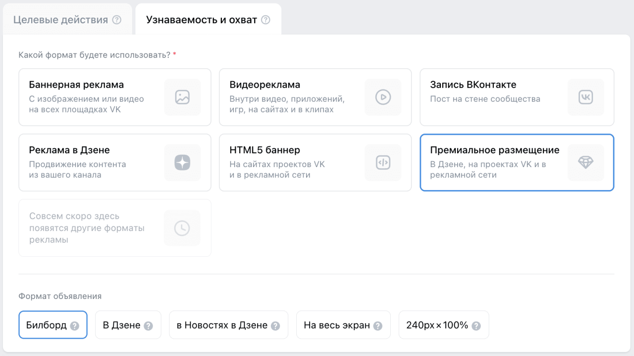Screen dimensions: 634x356
Task: Open help tooltip for На весь экран
Action: point(378,326)
